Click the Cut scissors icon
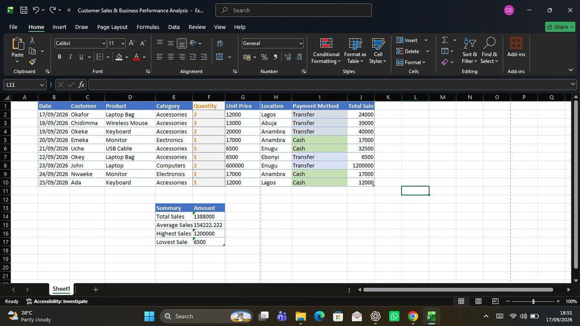Screen dimensions: 580x326 [32, 40]
